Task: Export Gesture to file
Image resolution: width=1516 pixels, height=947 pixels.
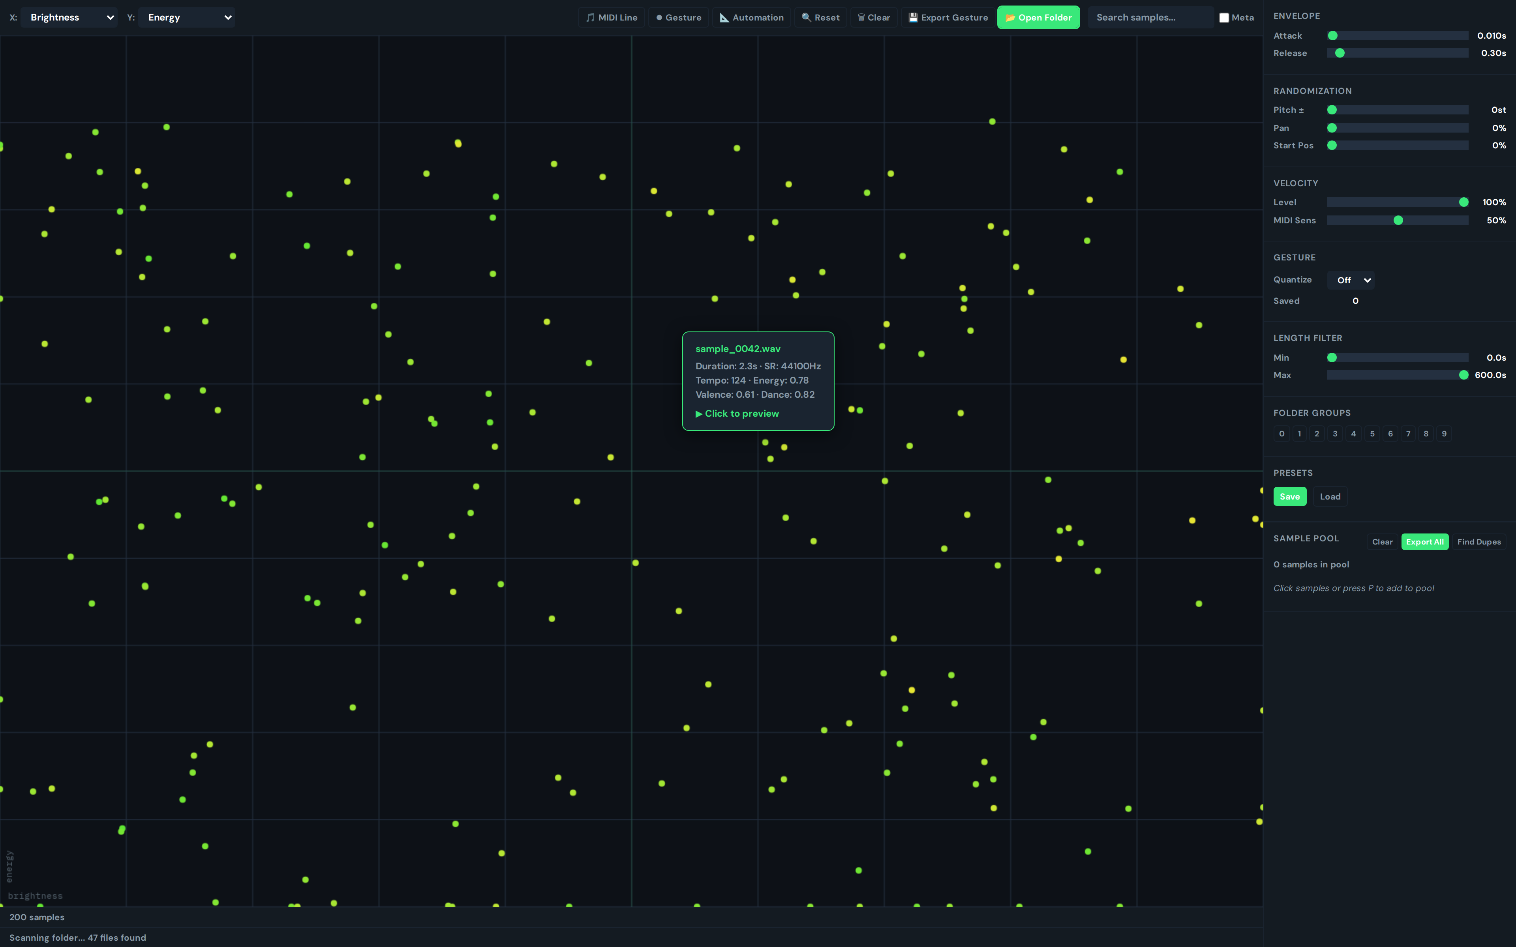Action: point(948,17)
